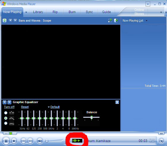Click the next visualization arrow
Image resolution: width=167 pixels, height=146 pixels.
tap(15, 21)
